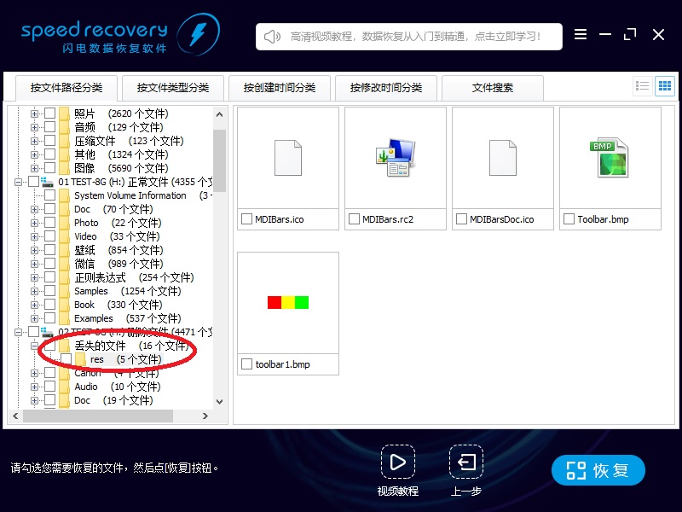
Task: Click the 恢复 recover button
Action: [x=598, y=469]
